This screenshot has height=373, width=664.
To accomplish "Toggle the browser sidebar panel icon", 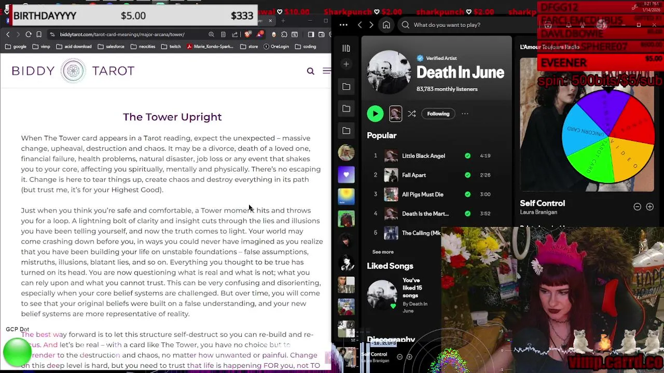I will 311,34.
